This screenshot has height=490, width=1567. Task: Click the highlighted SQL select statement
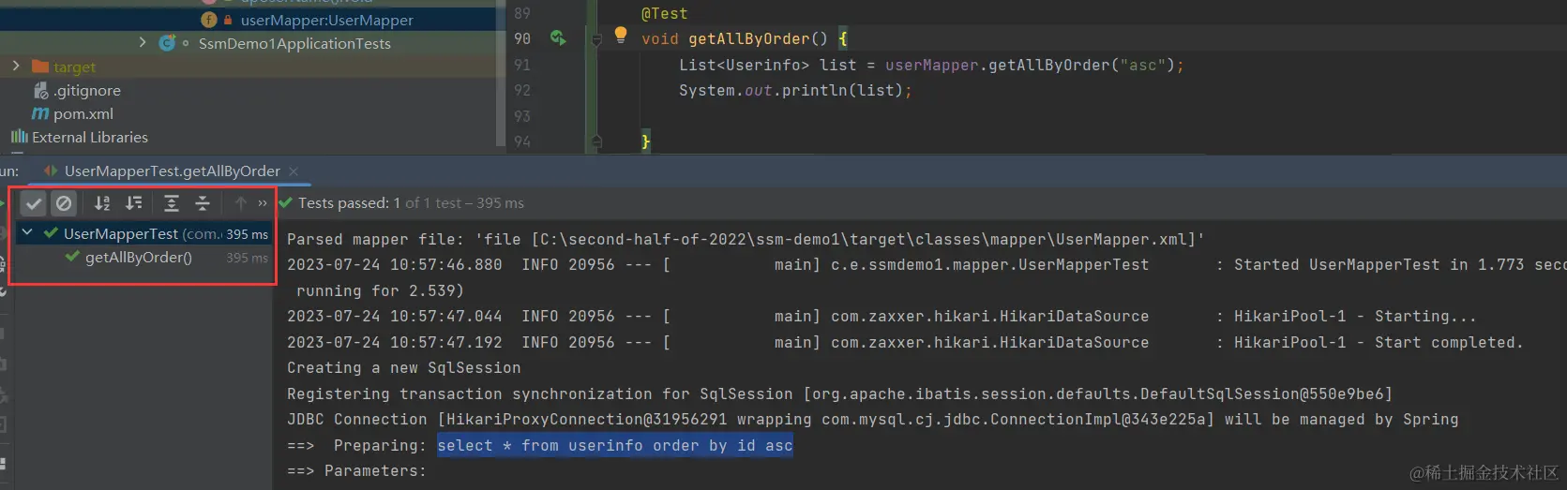tap(615, 446)
